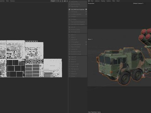The width and height of the screenshot is (151, 113).
Task: Click the Default Camera label
Action: [137, 3]
